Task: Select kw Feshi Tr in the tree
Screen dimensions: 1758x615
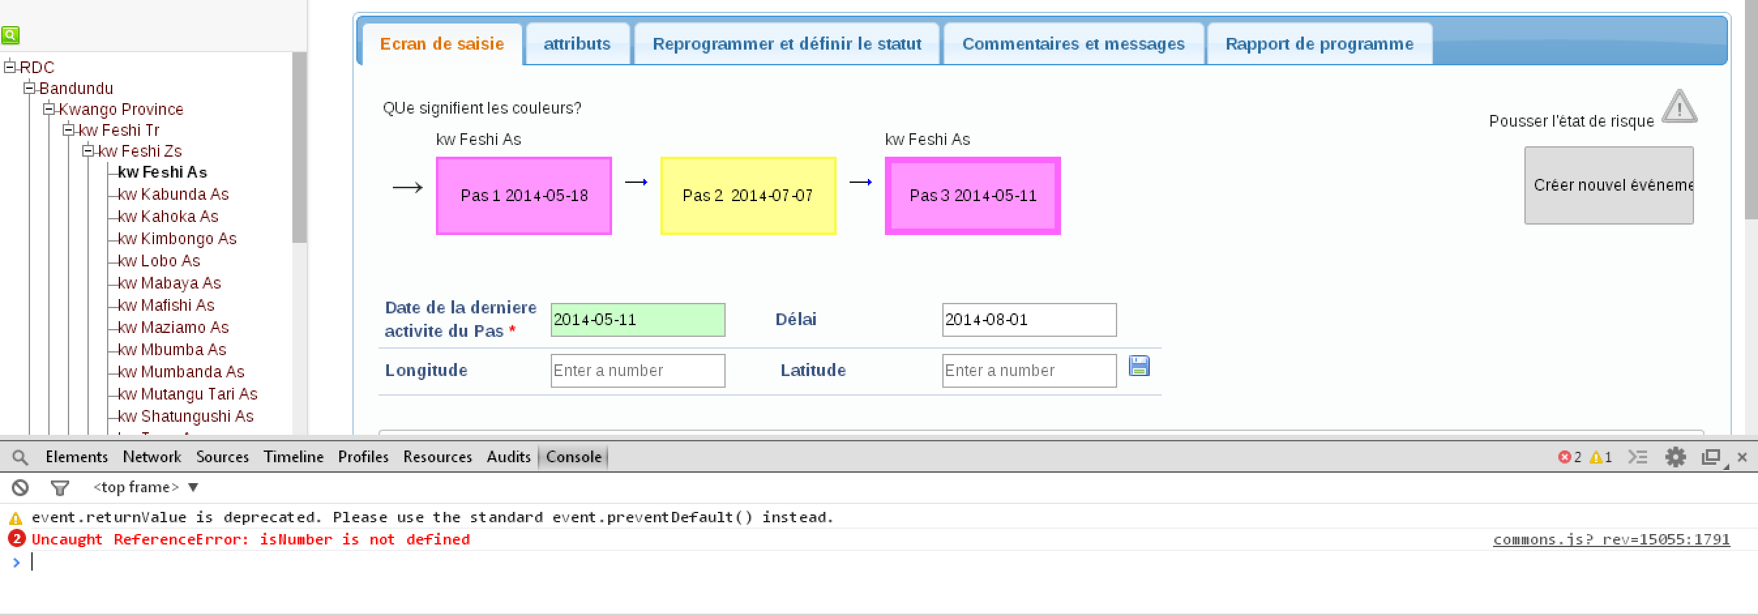Action: (119, 130)
